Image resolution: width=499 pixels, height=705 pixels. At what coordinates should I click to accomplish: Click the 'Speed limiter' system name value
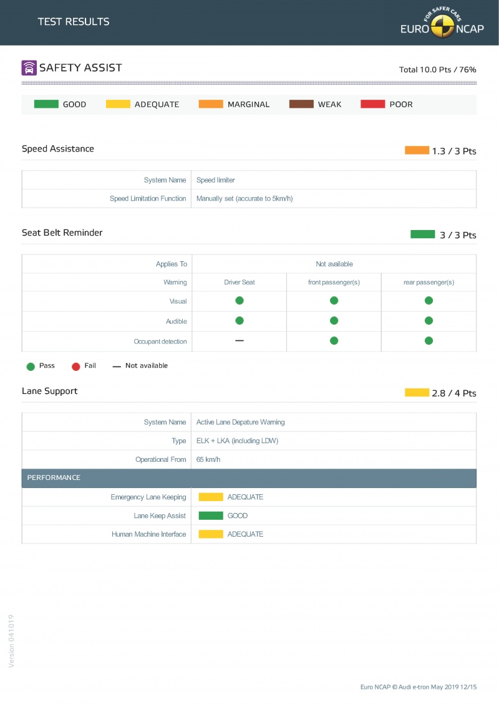[216, 180]
